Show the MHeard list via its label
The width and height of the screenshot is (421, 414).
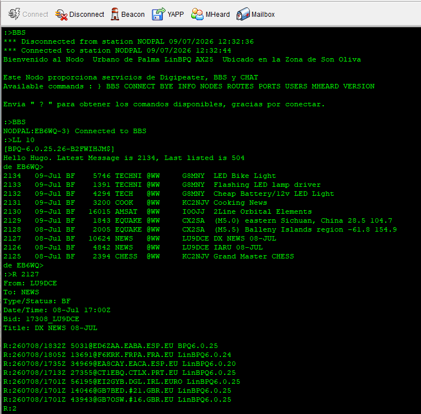(x=217, y=14)
